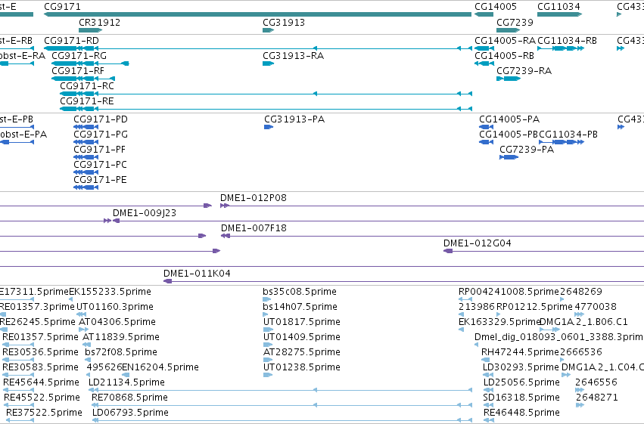Click EST SD16318.5prime

pos(521,398)
